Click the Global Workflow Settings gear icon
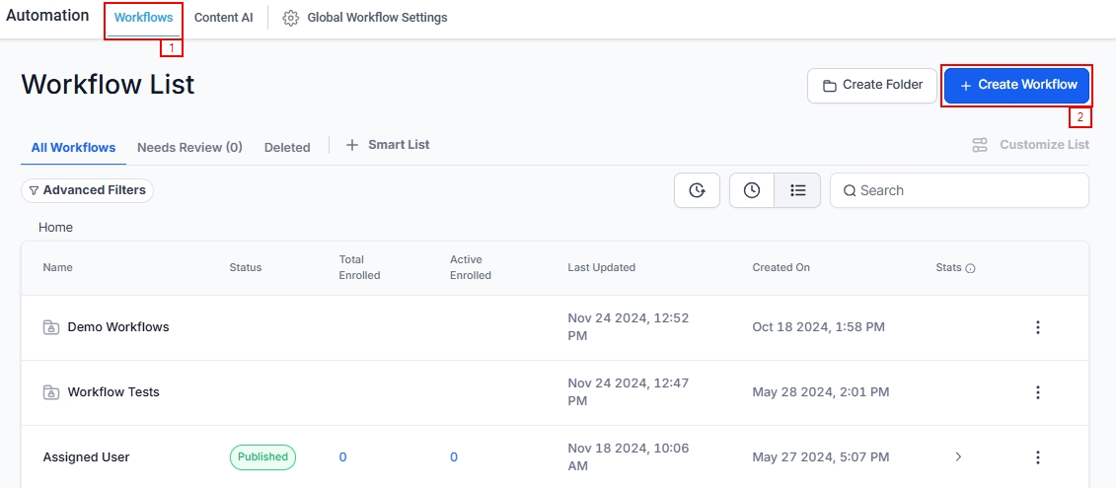1116x488 pixels. coord(290,18)
